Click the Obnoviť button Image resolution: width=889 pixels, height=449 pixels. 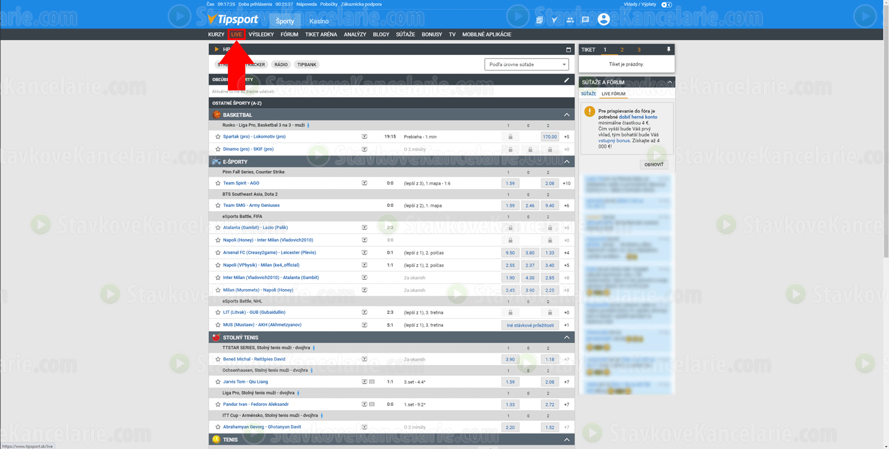[654, 164]
